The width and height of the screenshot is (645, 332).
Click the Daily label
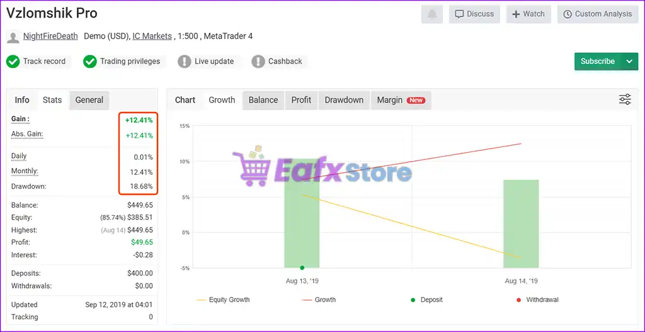19,156
